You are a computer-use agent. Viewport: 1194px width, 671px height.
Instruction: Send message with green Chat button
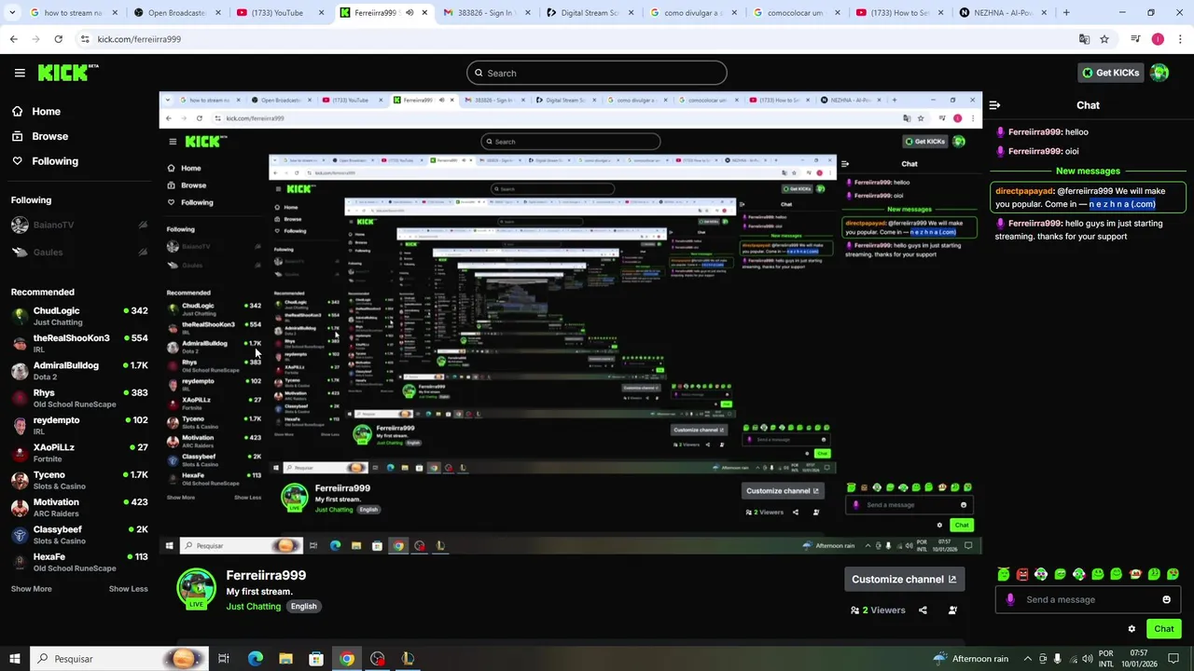pyautogui.click(x=1163, y=629)
